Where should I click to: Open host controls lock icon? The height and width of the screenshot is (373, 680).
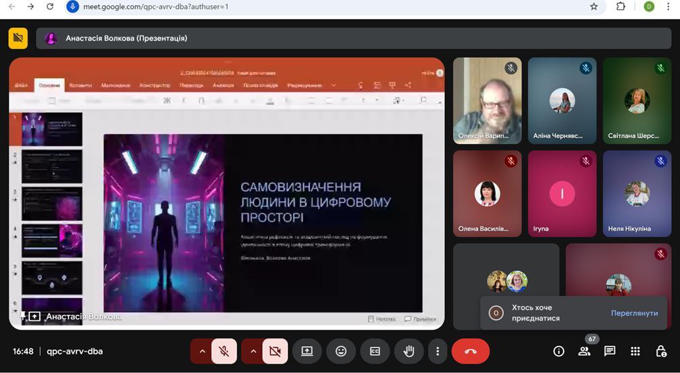point(661,351)
